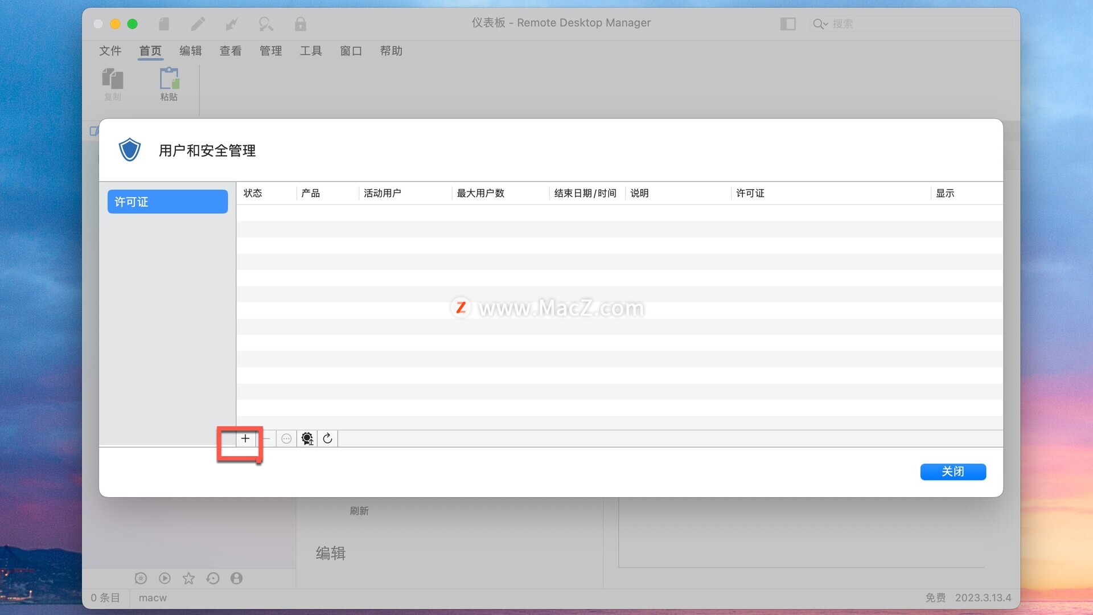Viewport: 1093px width, 615px height.
Task: Click the ellipsis more-options icon
Action: (x=286, y=438)
